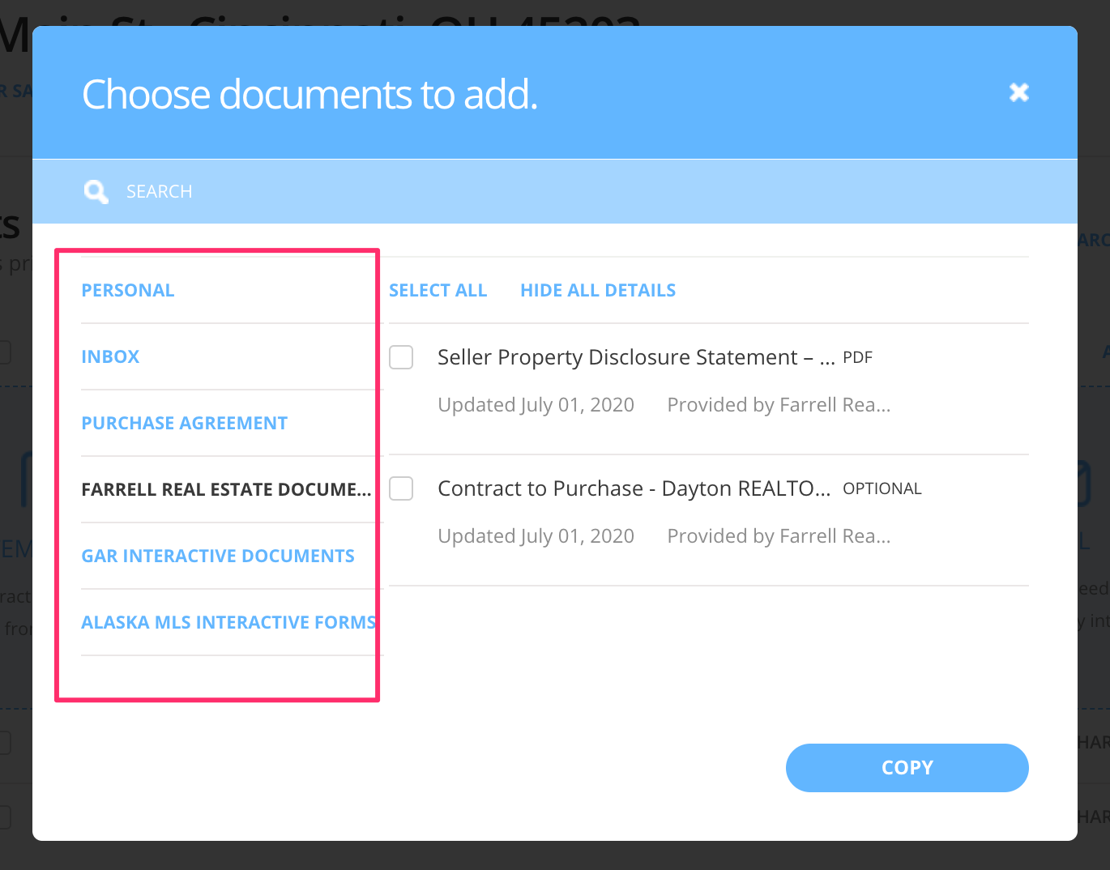Click the PDF label on Seller Property Disclosure
Viewport: 1110px width, 870px height.
point(857,356)
